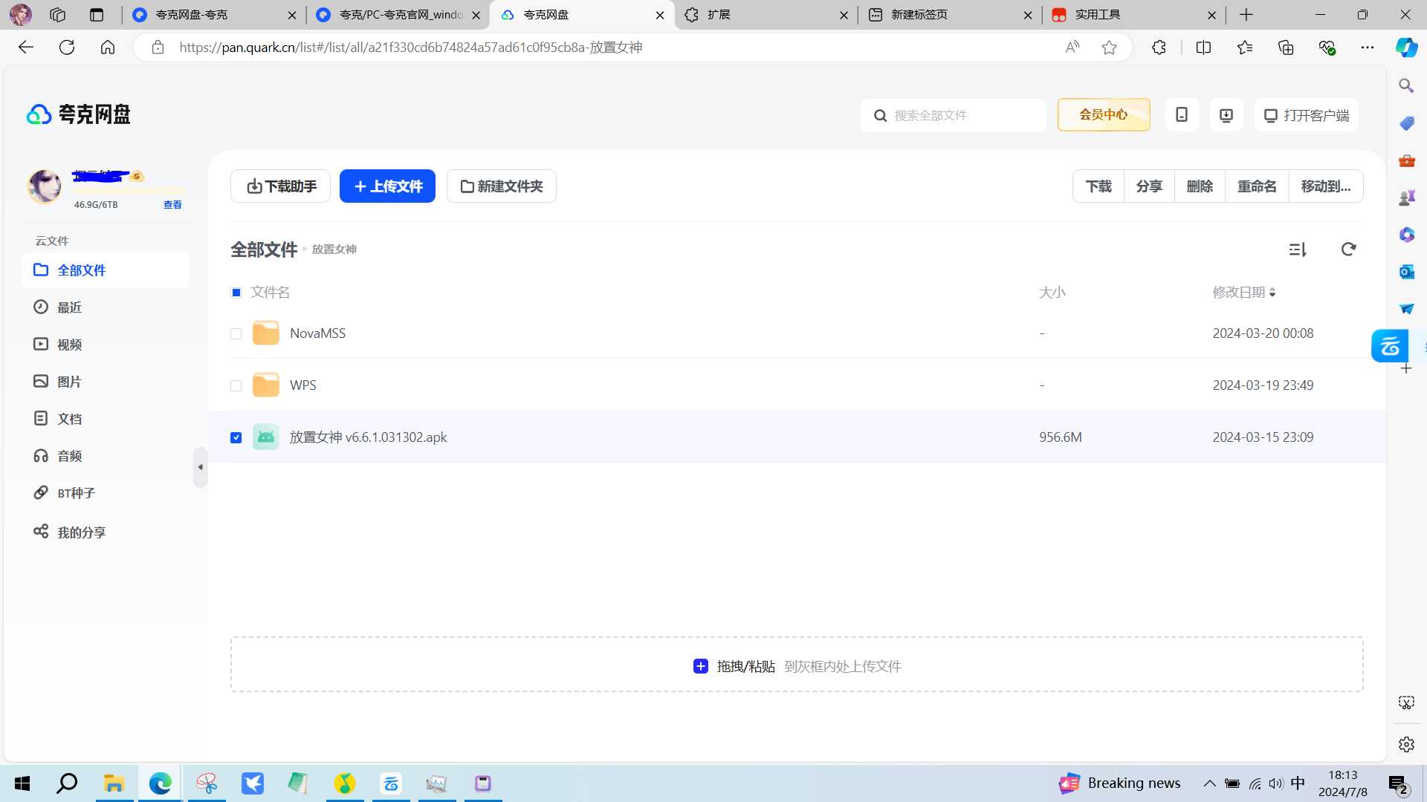Switch to the 夸克网盘-夸克 browser tab
Image resolution: width=1427 pixels, height=802 pixels.
coord(213,15)
